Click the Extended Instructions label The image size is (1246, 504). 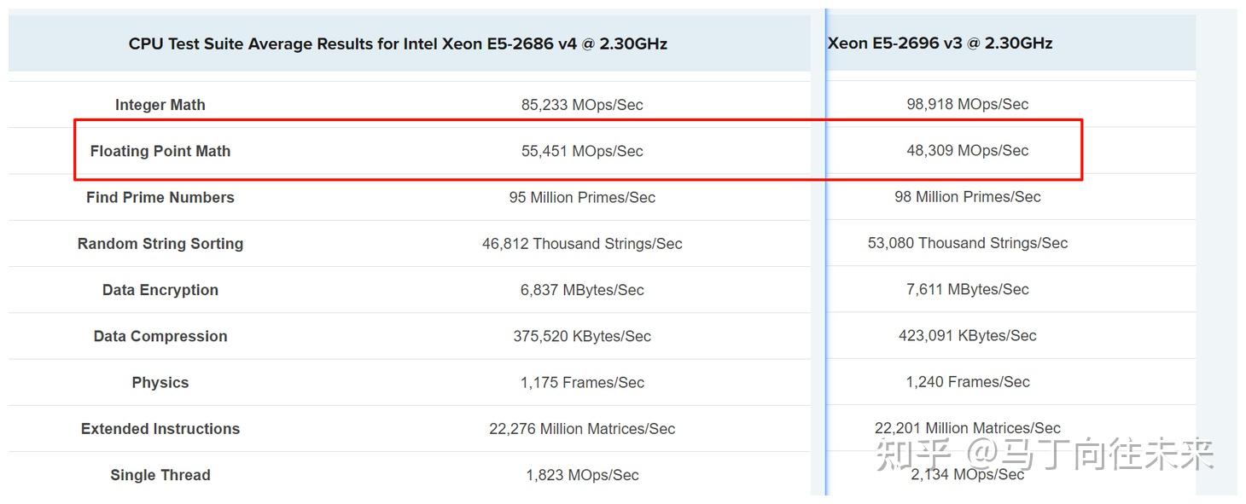160,429
